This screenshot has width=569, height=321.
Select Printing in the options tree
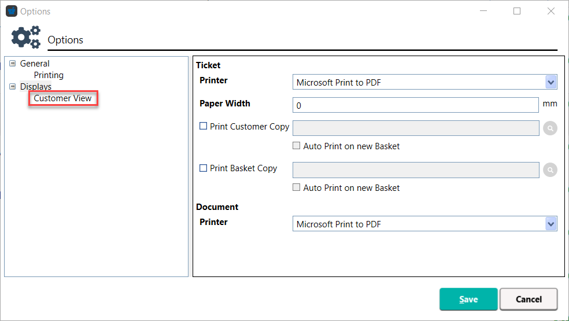coord(49,75)
